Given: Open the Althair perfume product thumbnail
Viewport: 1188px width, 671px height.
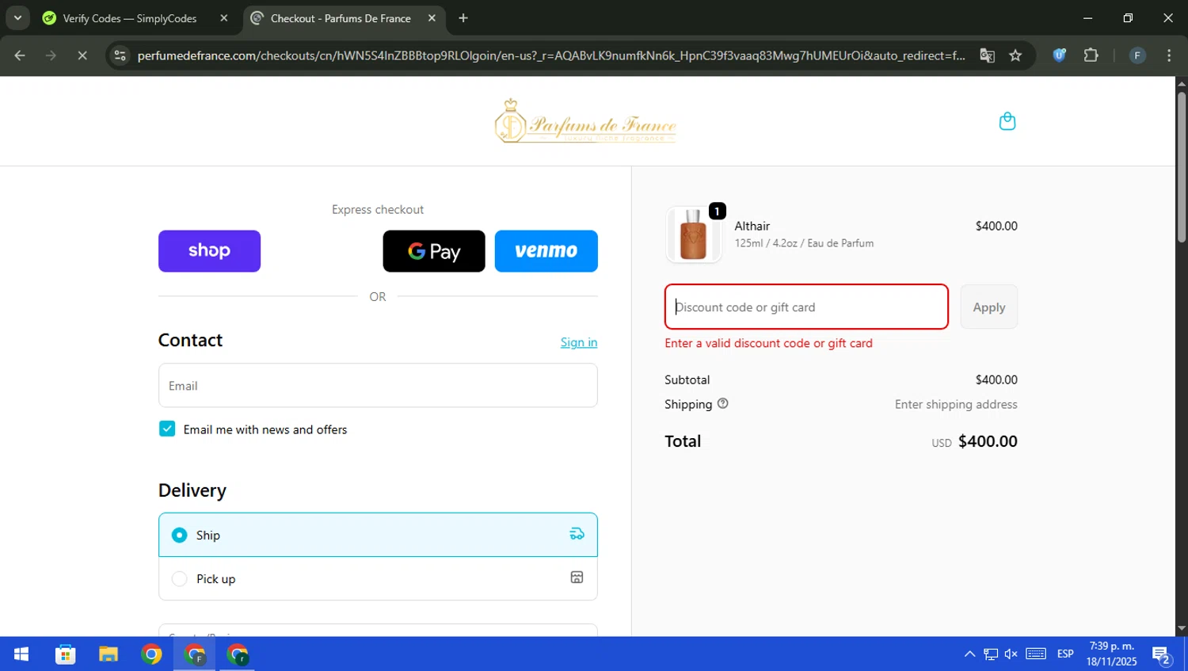Looking at the screenshot, I should click(x=693, y=234).
